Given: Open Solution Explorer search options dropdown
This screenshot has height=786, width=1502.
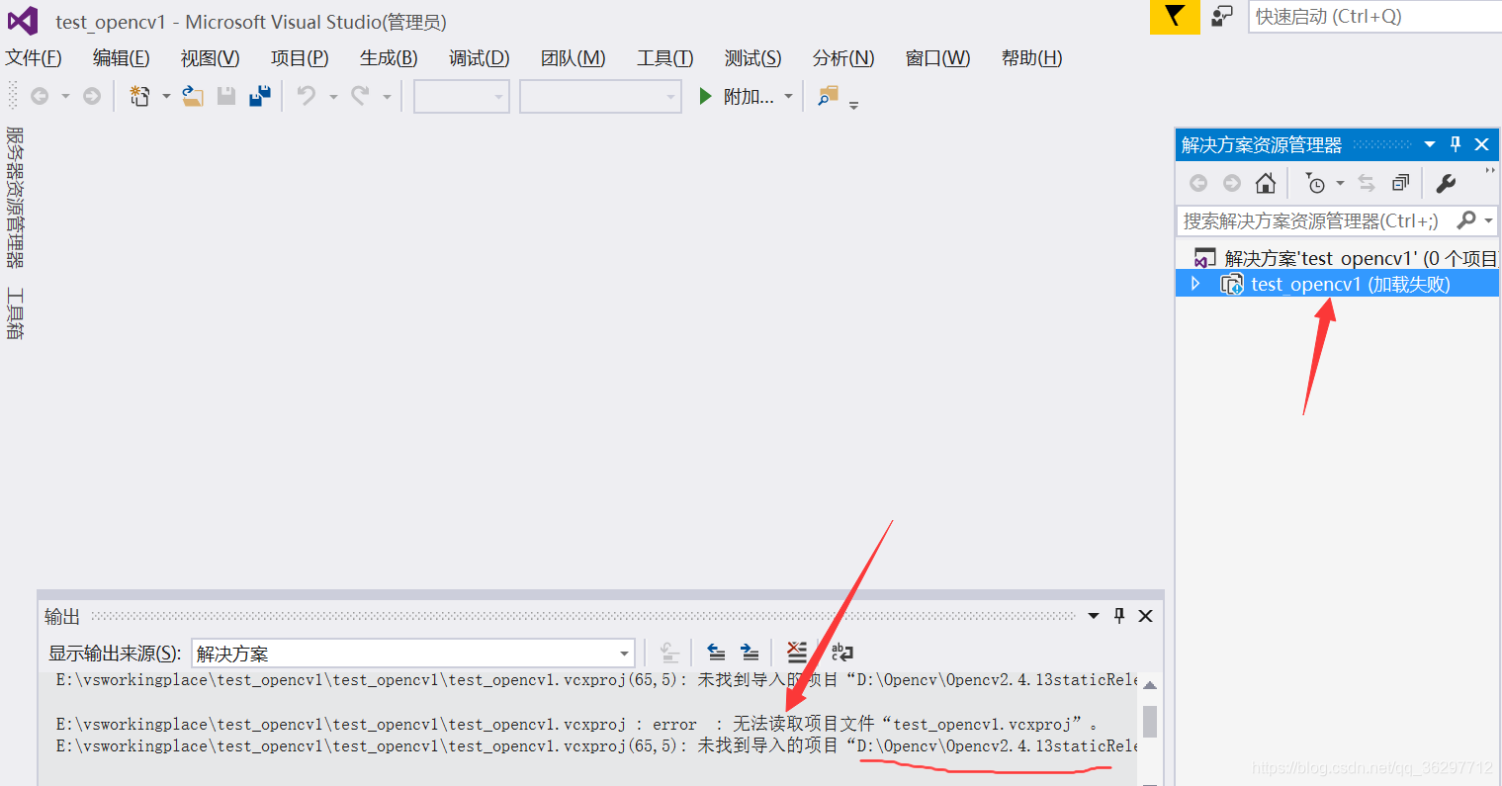Looking at the screenshot, I should [1488, 220].
